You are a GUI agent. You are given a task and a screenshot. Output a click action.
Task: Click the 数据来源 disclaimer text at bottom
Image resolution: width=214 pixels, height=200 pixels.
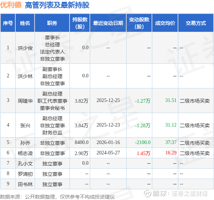point(57,197)
